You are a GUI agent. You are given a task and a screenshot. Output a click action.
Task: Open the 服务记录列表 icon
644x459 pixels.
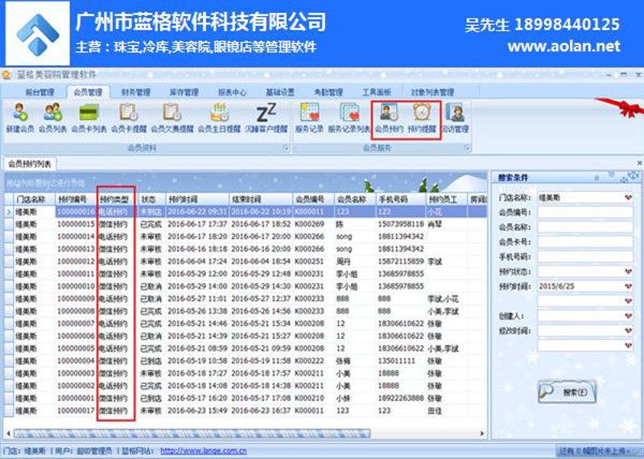[349, 118]
